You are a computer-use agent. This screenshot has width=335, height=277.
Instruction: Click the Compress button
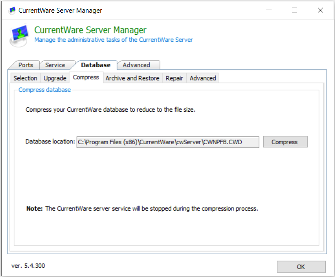point(285,142)
